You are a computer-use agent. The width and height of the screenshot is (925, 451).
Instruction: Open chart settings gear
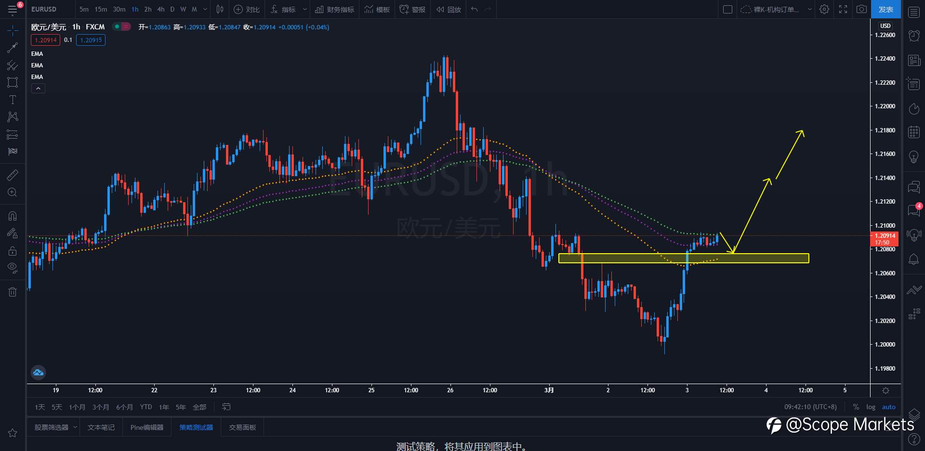click(824, 9)
